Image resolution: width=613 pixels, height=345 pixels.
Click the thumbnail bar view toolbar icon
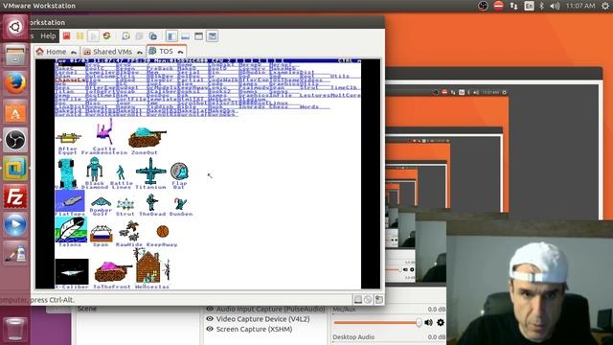pos(185,36)
